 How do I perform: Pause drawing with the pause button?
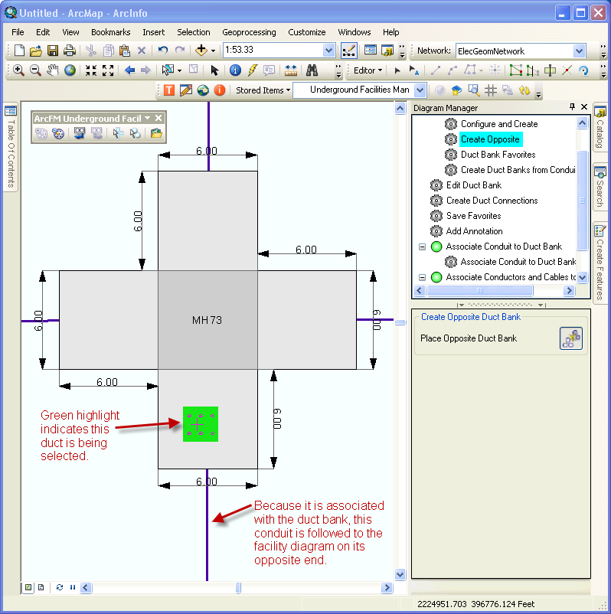(x=73, y=587)
